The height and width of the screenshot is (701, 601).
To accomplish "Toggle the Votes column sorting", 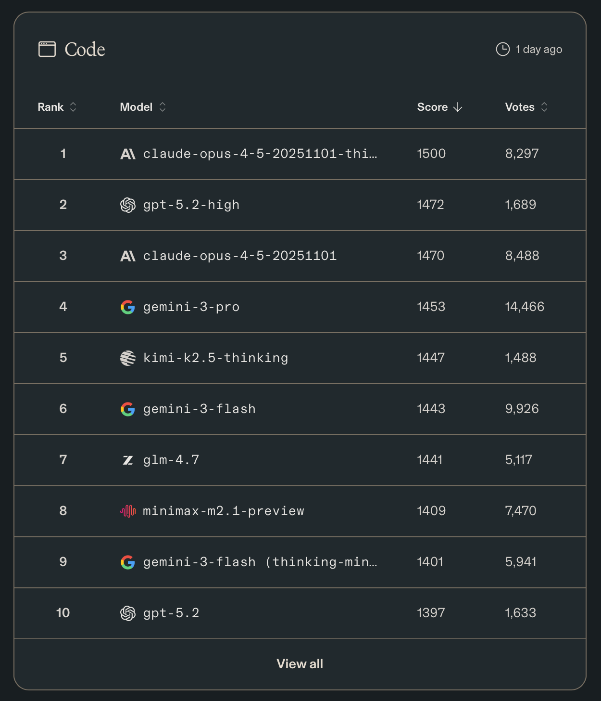I will [544, 107].
